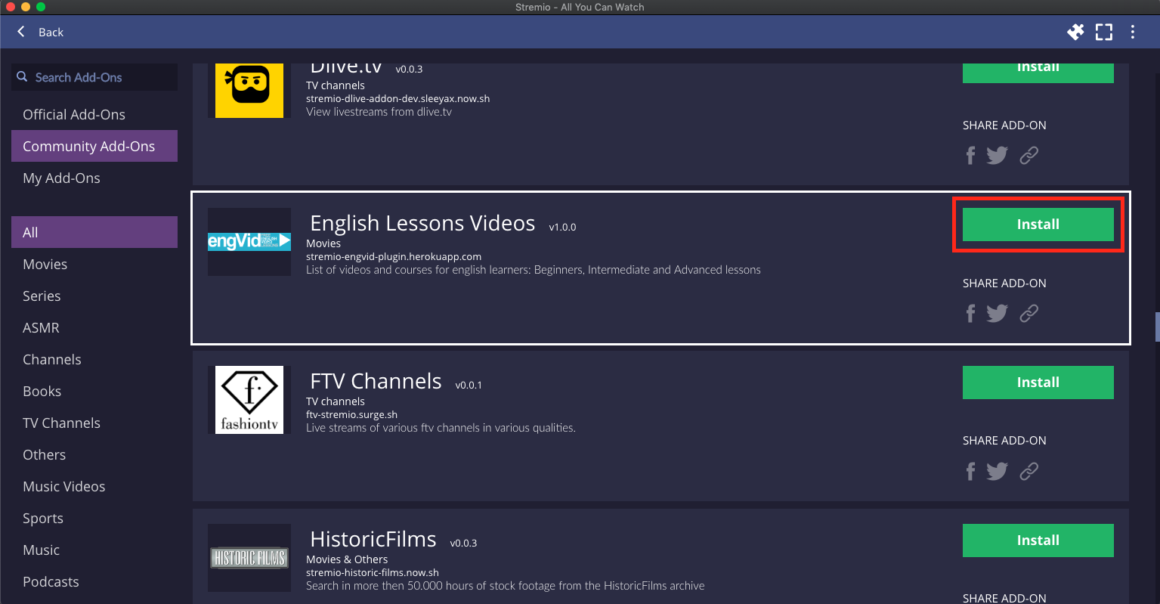Select Community Add-Ons section
This screenshot has width=1160, height=604.
pyautogui.click(x=94, y=146)
